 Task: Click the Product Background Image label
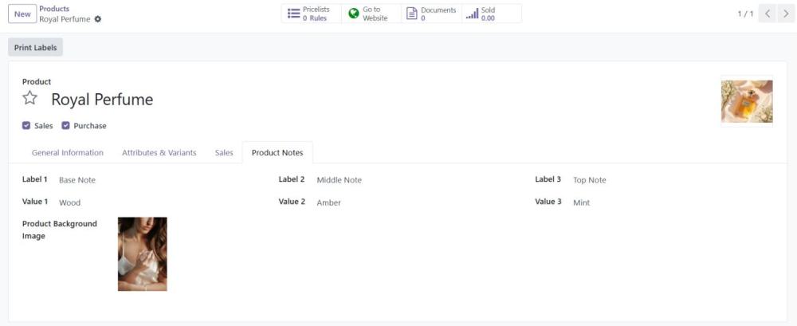tap(60, 230)
